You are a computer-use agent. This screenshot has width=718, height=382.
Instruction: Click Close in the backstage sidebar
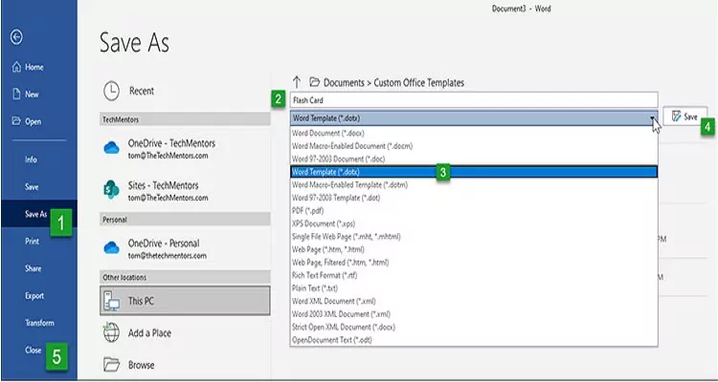pyautogui.click(x=33, y=350)
